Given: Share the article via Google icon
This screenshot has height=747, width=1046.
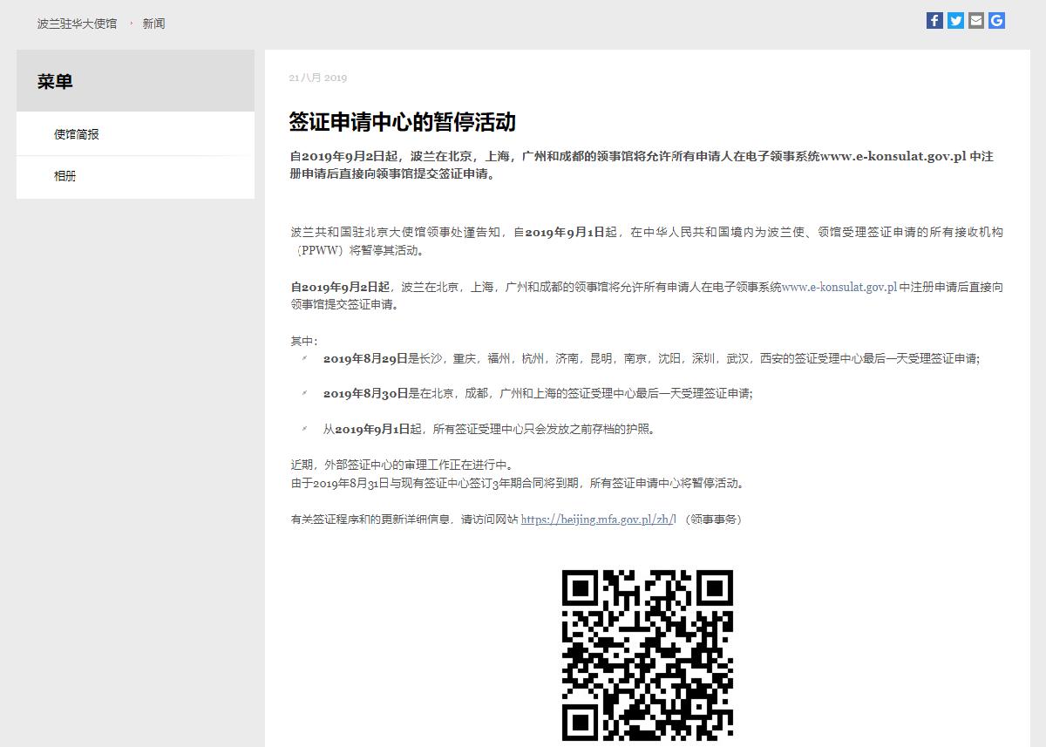Looking at the screenshot, I should click(x=996, y=21).
